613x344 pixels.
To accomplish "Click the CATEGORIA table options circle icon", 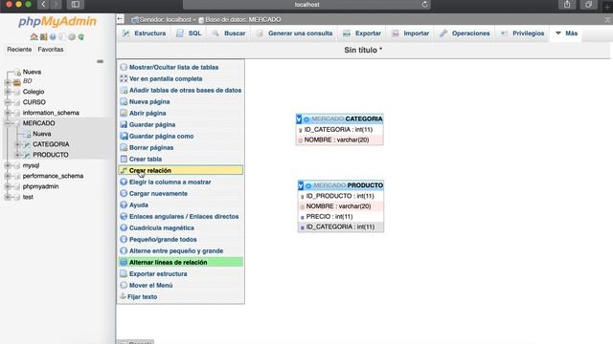I will click(306, 119).
